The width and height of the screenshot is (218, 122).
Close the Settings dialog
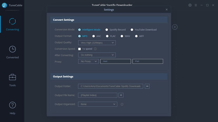(x=167, y=10)
